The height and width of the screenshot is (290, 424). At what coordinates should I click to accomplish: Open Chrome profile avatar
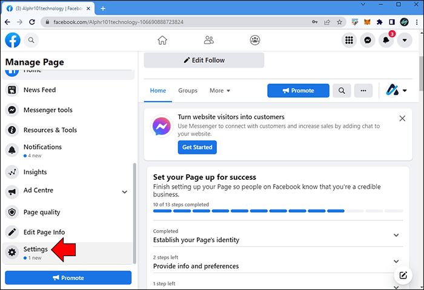click(404, 22)
